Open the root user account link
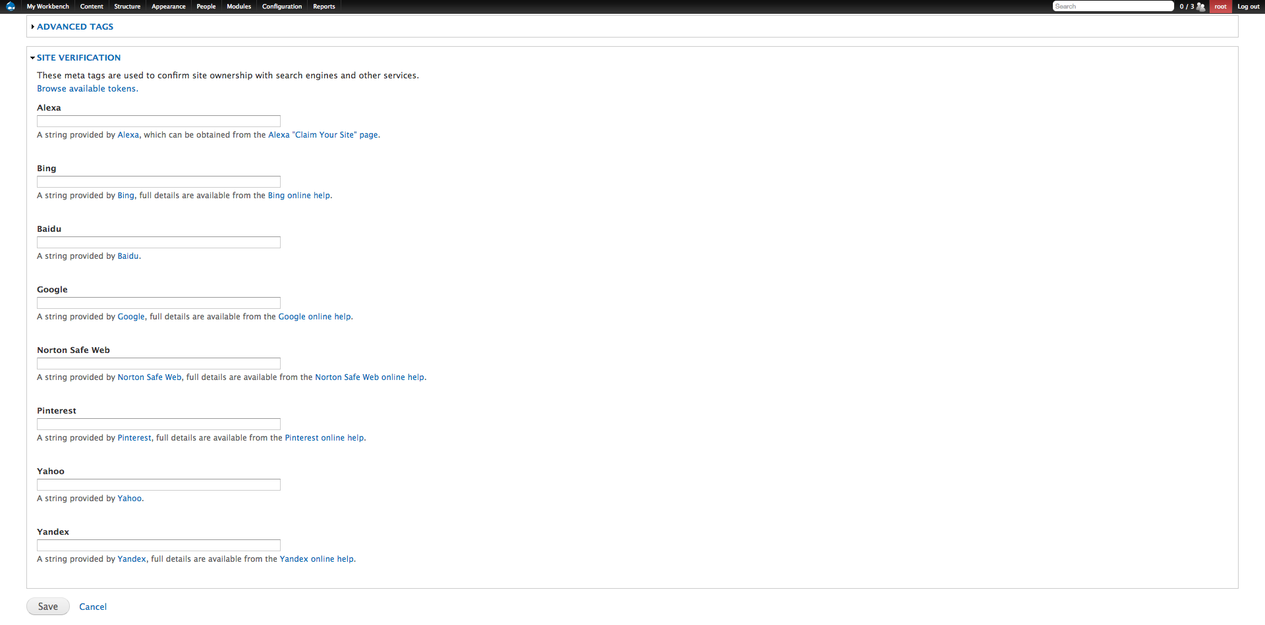Viewport: 1265px width, 625px height. tap(1221, 7)
